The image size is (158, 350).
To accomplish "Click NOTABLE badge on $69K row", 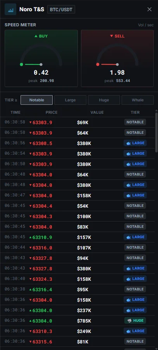I will (135, 122).
